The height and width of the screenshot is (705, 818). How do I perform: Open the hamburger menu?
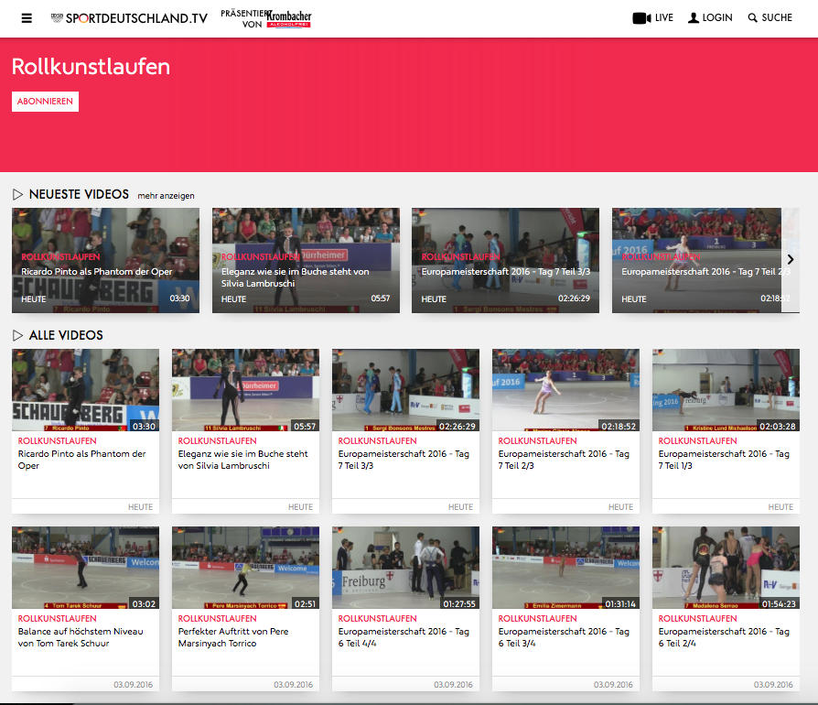click(x=27, y=18)
